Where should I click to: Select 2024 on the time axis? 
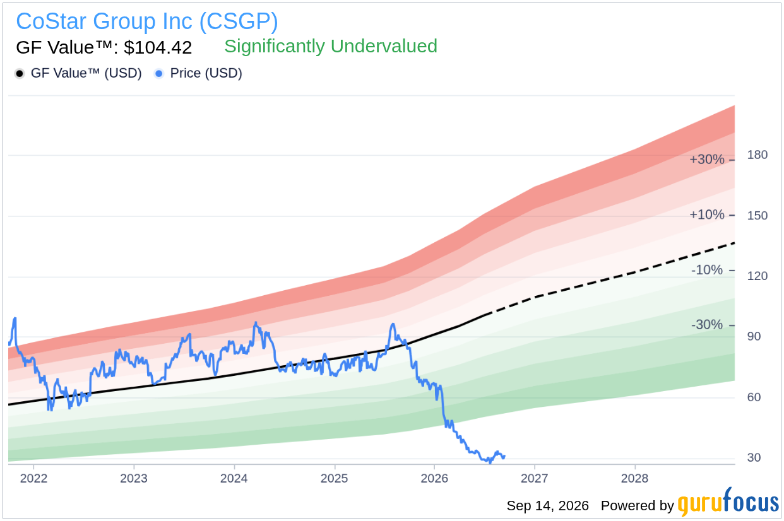[234, 478]
